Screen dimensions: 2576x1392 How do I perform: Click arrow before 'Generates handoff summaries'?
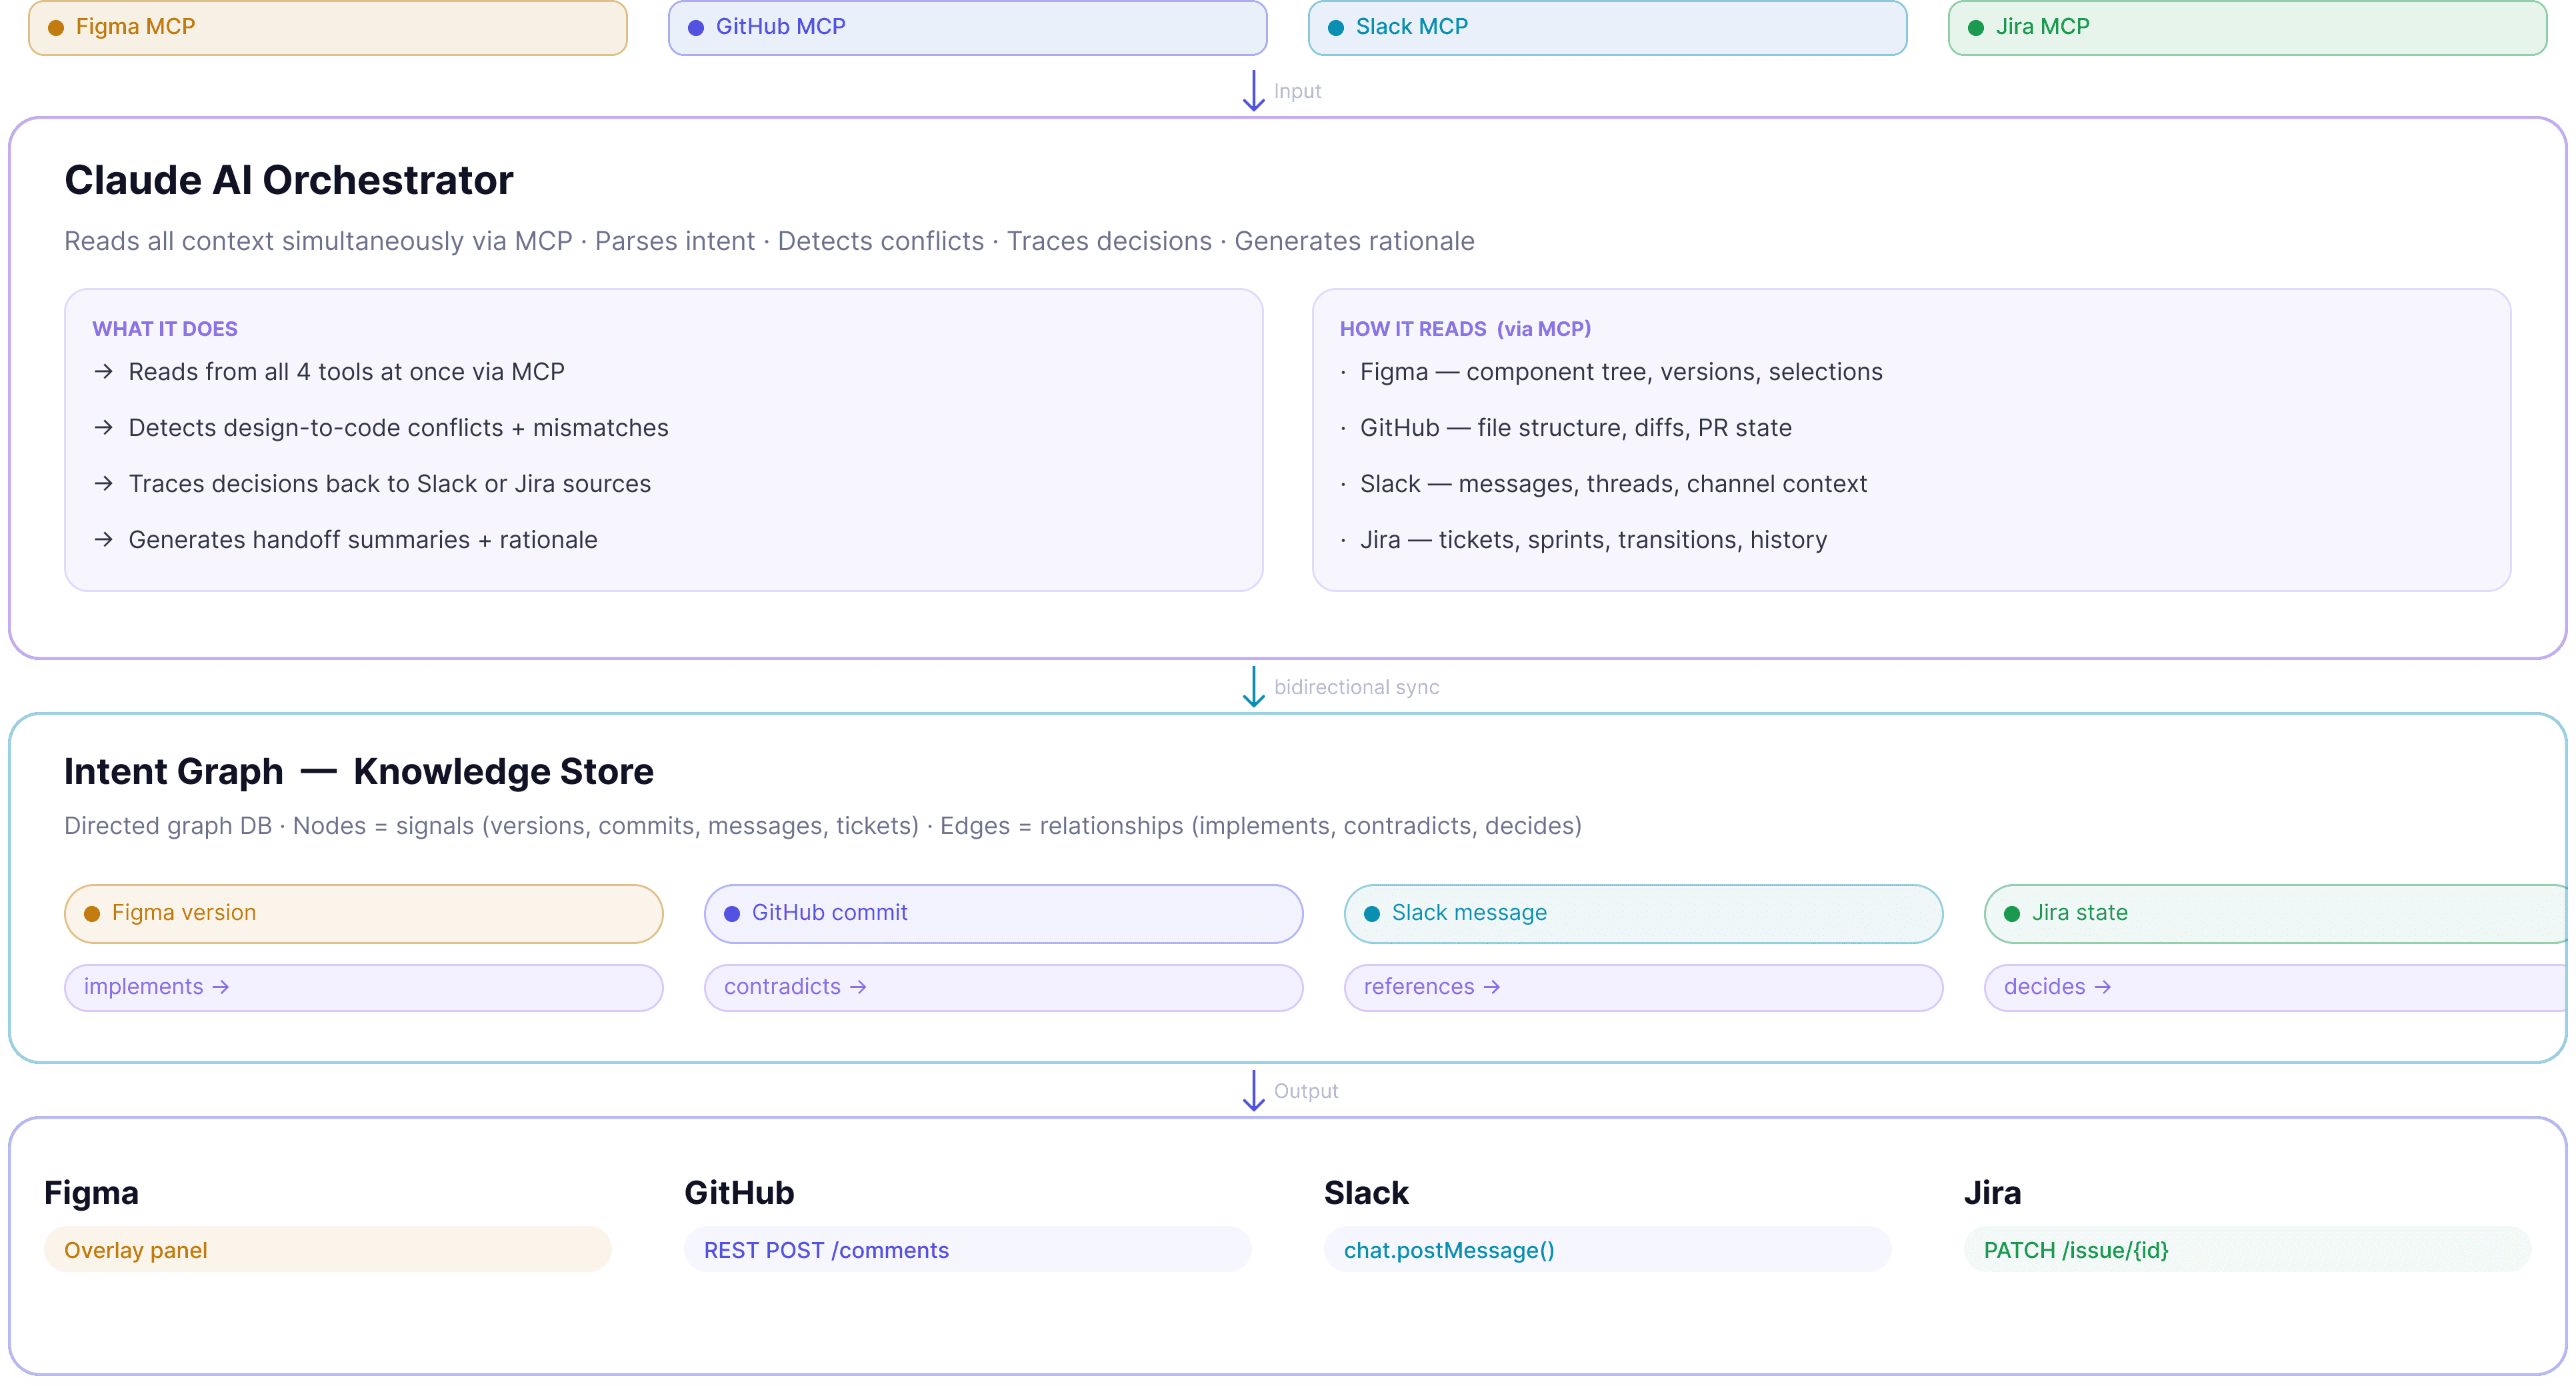103,540
